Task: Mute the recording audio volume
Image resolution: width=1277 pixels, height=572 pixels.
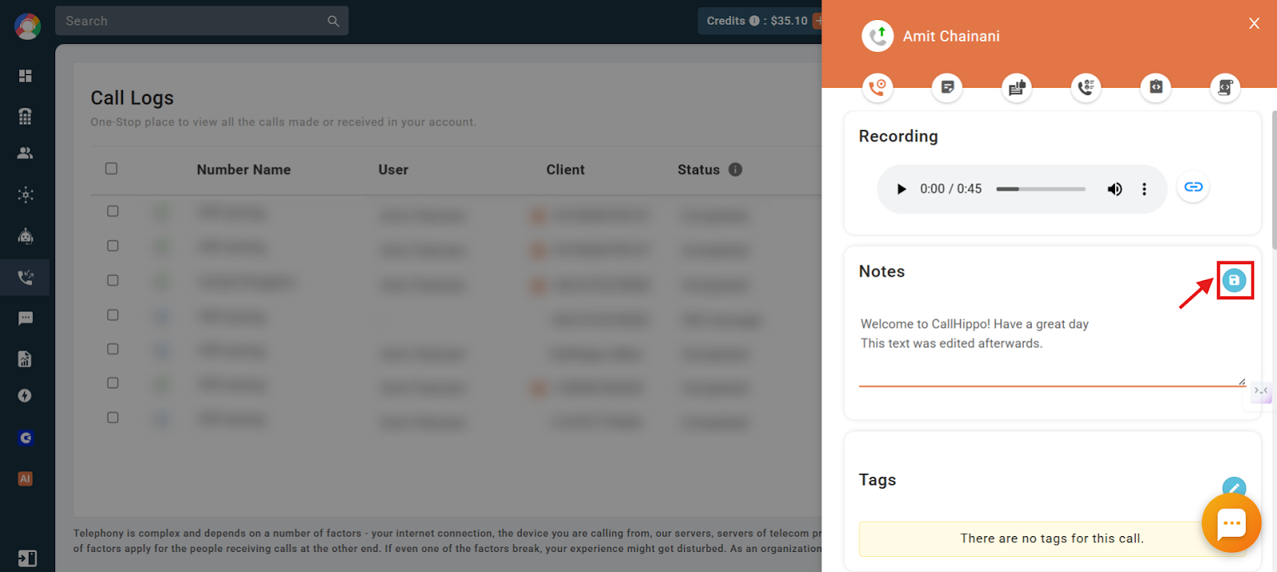Action: pos(1114,189)
